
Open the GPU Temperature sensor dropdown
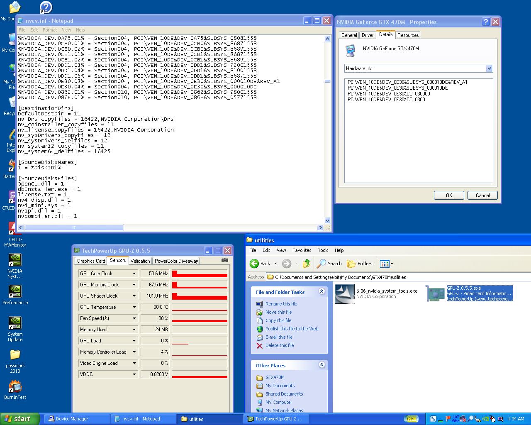(x=134, y=307)
